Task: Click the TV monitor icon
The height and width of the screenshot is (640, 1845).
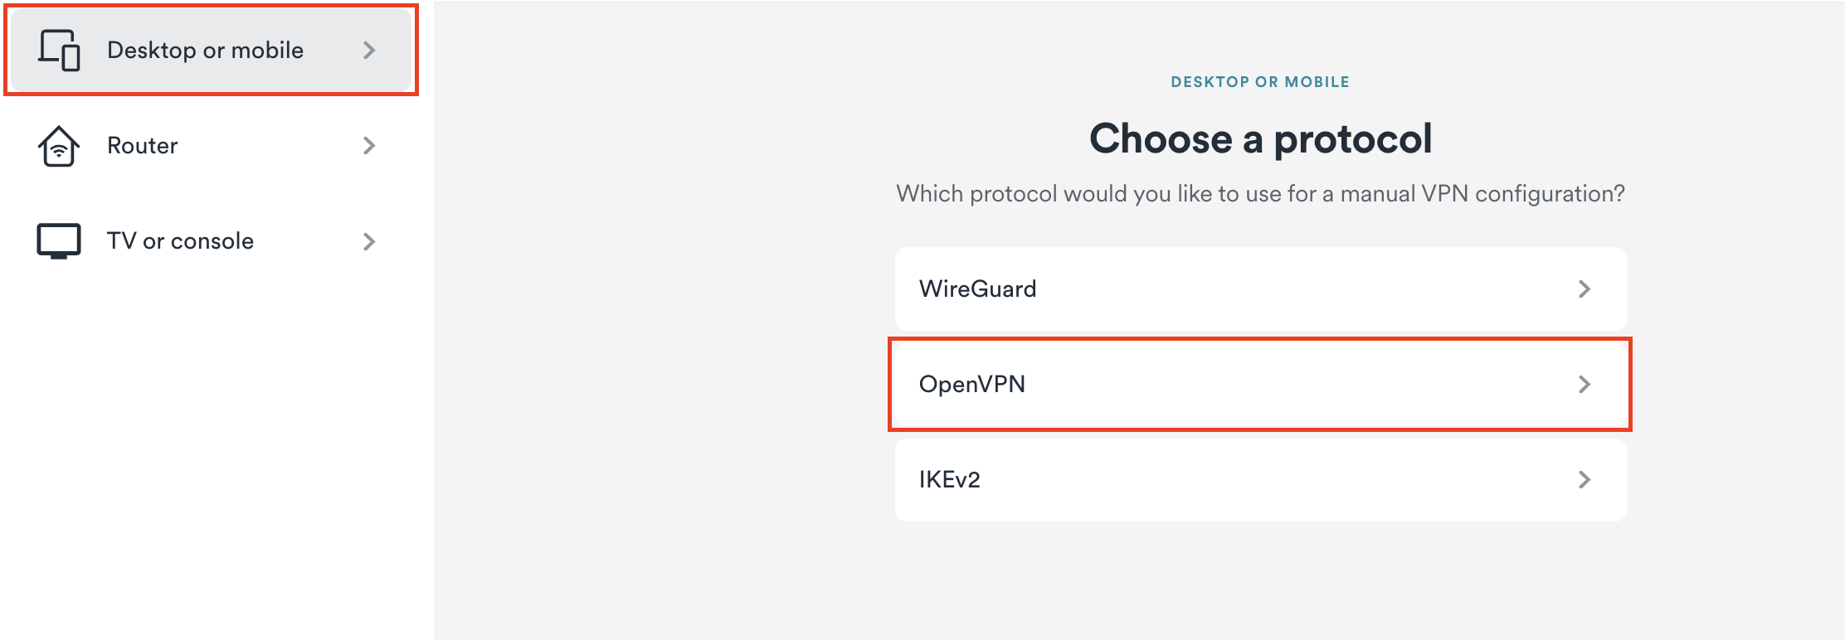Action: click(59, 241)
